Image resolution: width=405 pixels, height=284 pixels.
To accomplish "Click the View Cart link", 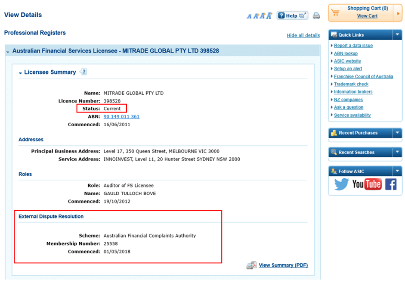I will coord(367,16).
